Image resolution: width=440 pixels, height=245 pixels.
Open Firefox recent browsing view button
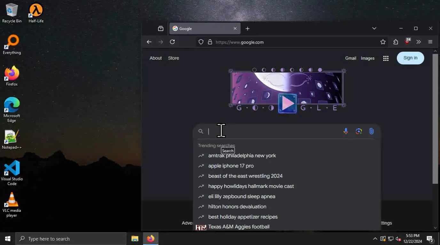(161, 29)
